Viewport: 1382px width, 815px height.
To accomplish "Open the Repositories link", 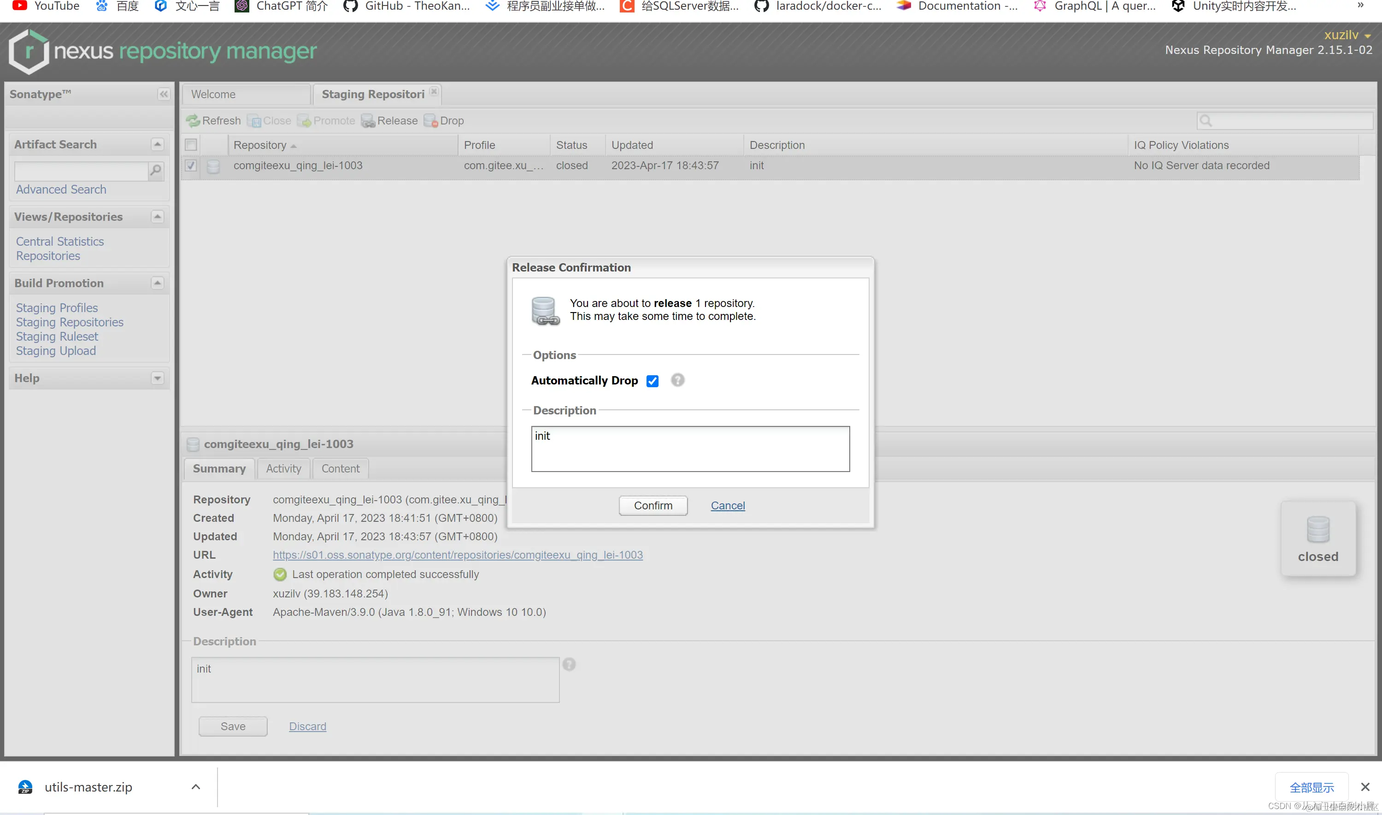I will tap(48, 256).
